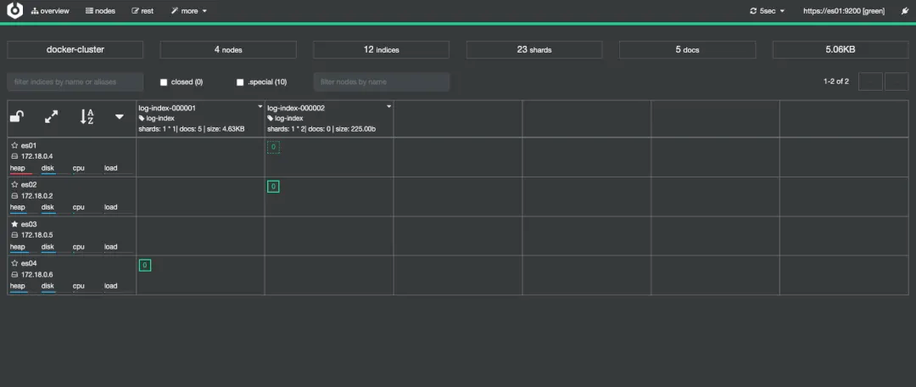Click the master star icon of es03

(x=14, y=224)
